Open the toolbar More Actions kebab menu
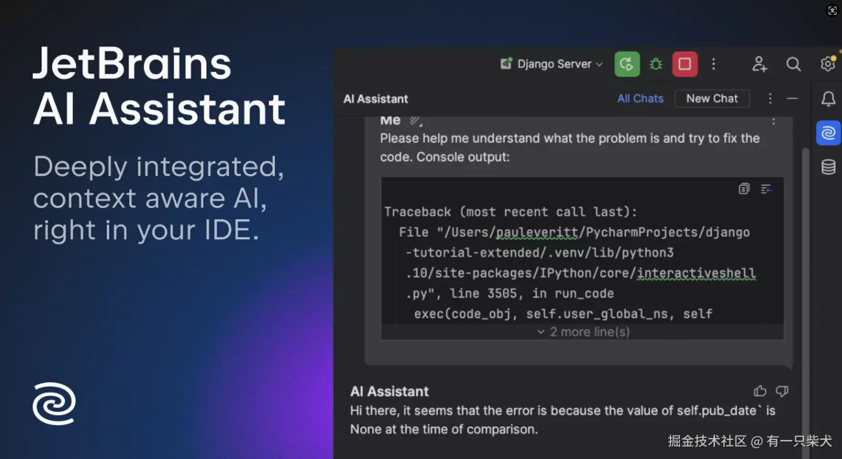Viewport: 842px width, 459px height. pyautogui.click(x=713, y=64)
